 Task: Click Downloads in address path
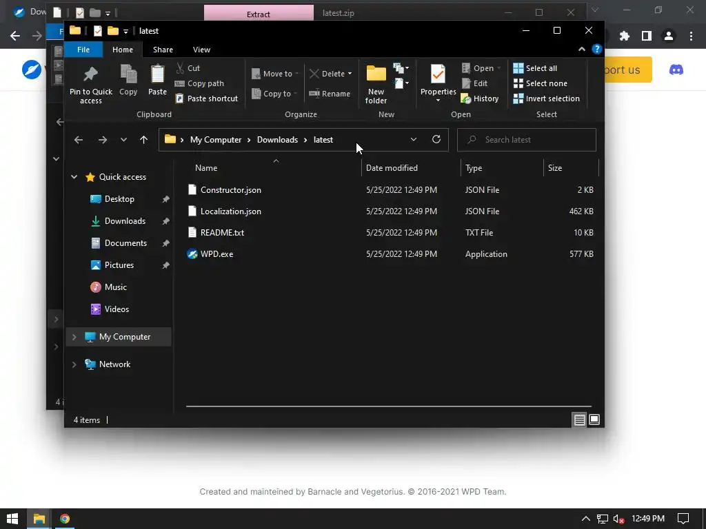(x=277, y=140)
